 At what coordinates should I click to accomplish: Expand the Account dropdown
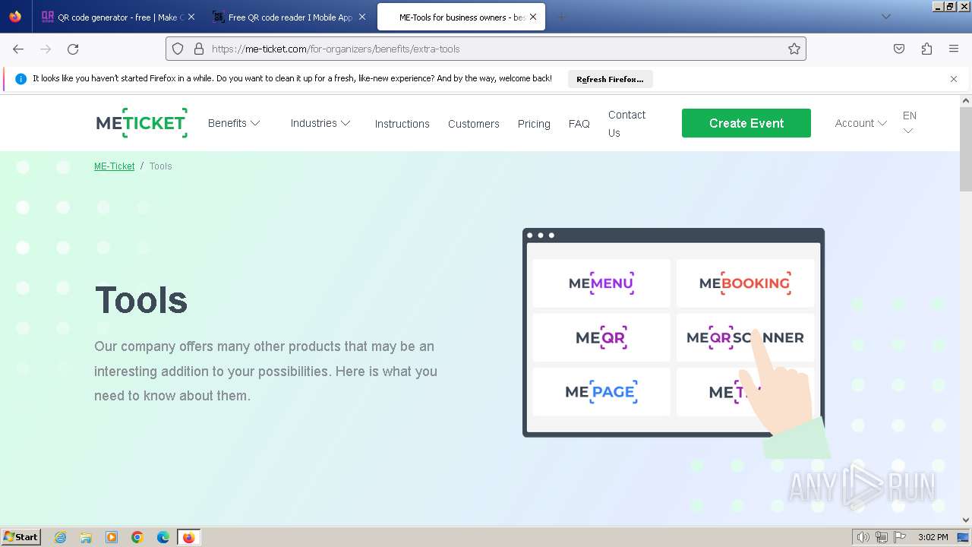861,123
